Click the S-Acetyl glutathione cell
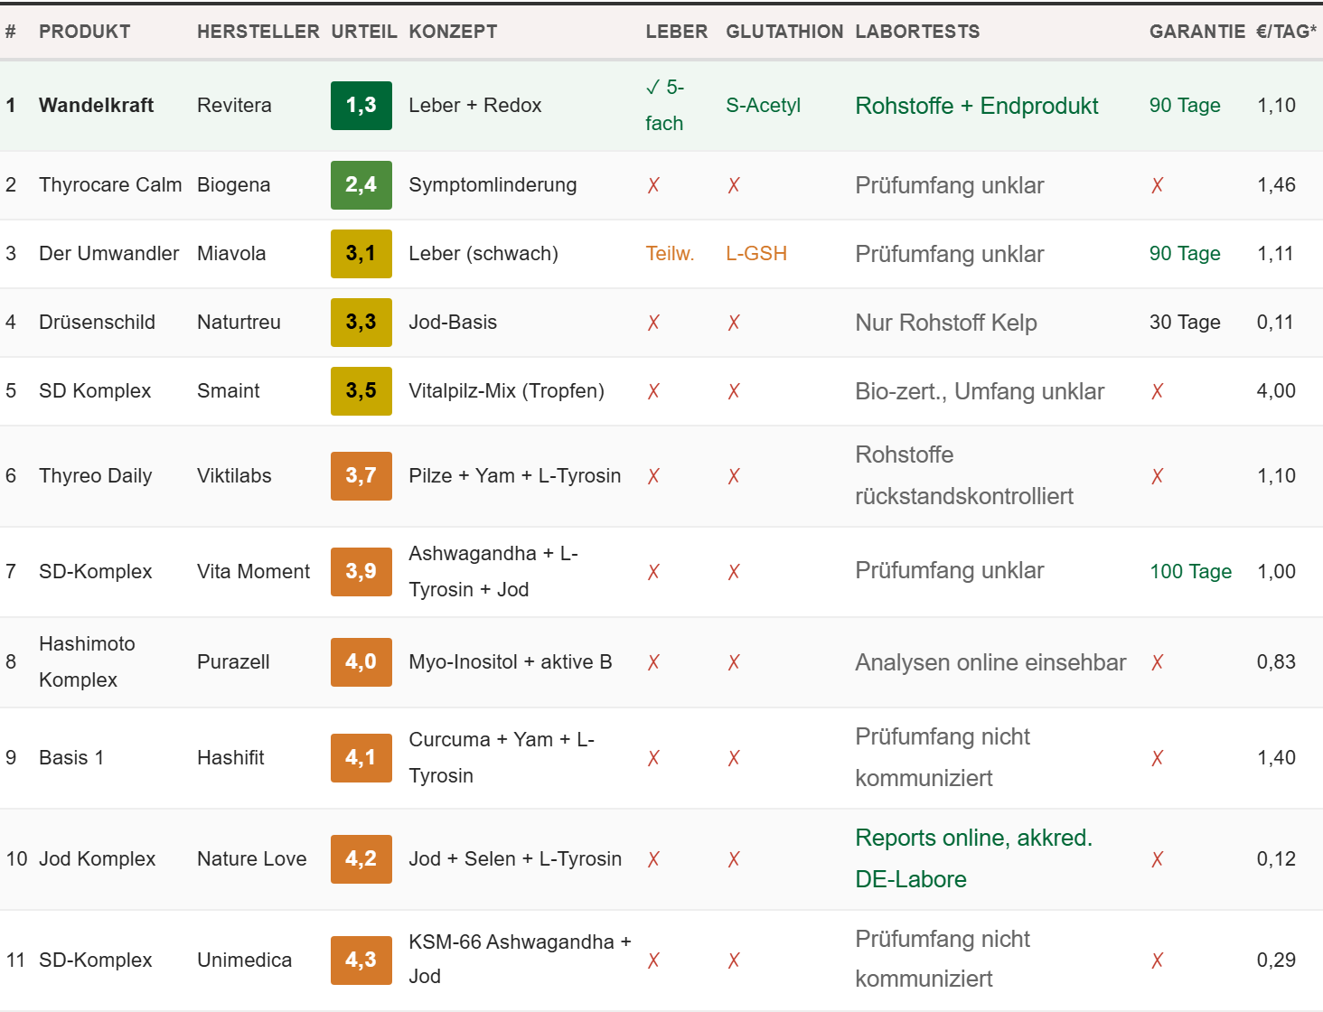1323x1012 pixels. [x=764, y=106]
